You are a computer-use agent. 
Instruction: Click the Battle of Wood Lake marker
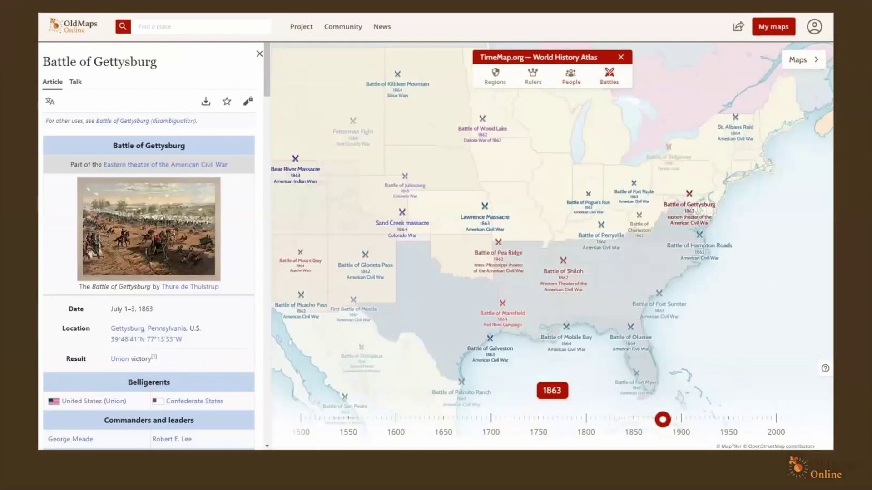[x=482, y=118]
